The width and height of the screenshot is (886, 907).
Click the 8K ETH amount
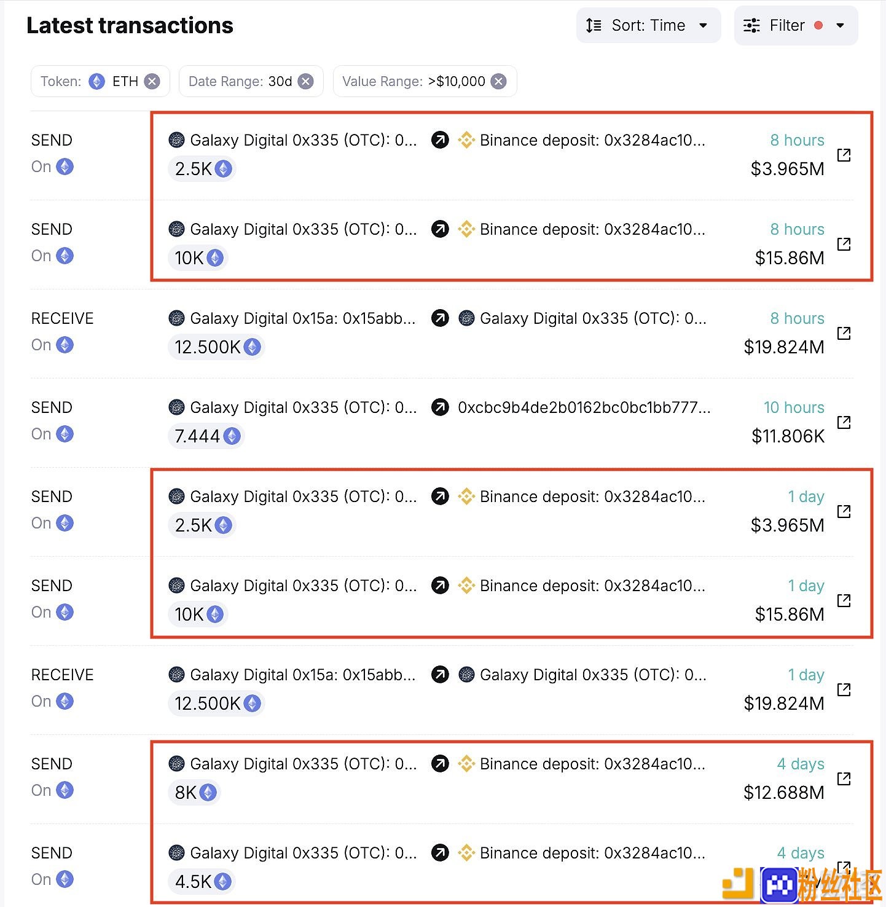tap(194, 793)
